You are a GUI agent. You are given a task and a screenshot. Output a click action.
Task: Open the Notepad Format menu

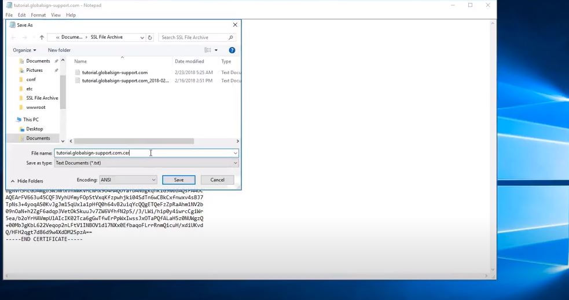tap(38, 15)
